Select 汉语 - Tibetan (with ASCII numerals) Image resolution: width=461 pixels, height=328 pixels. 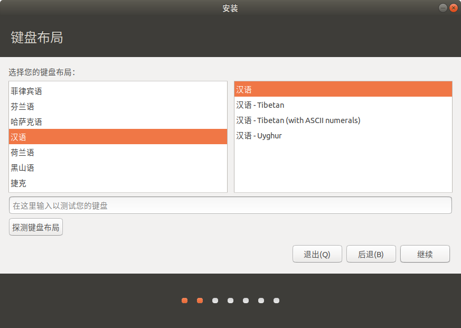(343, 120)
